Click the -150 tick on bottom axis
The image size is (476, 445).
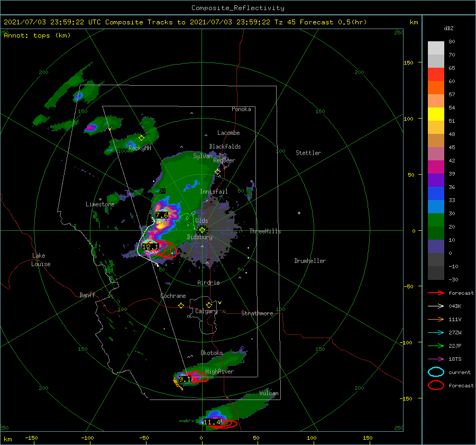click(31, 438)
